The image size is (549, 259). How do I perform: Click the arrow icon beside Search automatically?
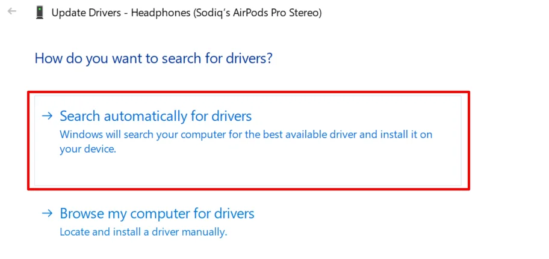48,116
